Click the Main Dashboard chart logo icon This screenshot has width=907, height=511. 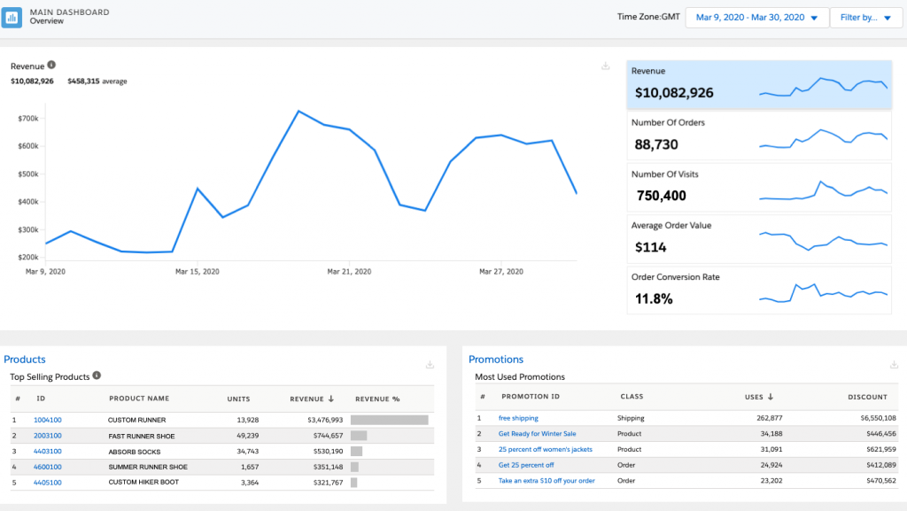click(12, 17)
